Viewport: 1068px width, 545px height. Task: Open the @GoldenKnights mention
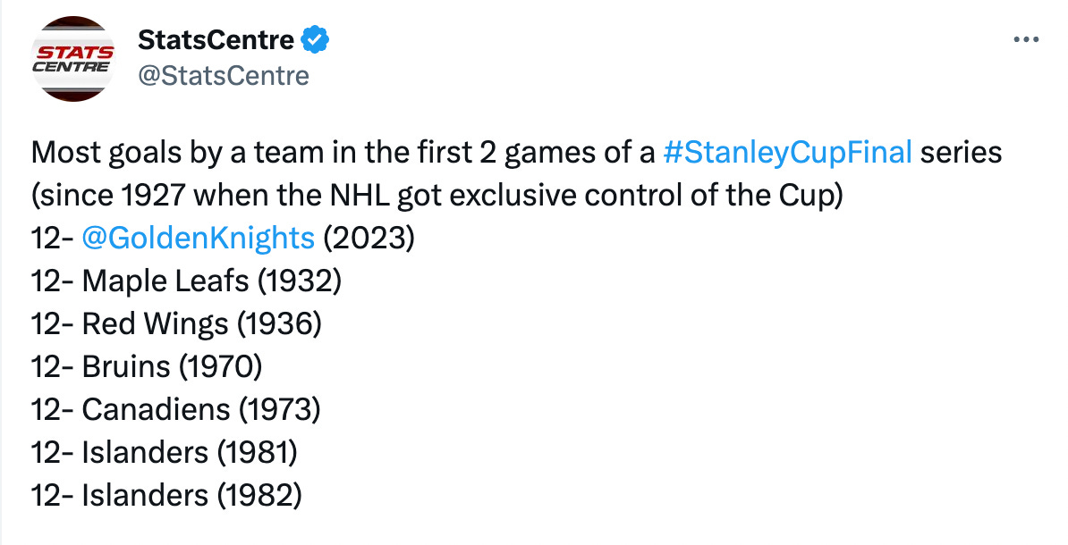(x=199, y=239)
